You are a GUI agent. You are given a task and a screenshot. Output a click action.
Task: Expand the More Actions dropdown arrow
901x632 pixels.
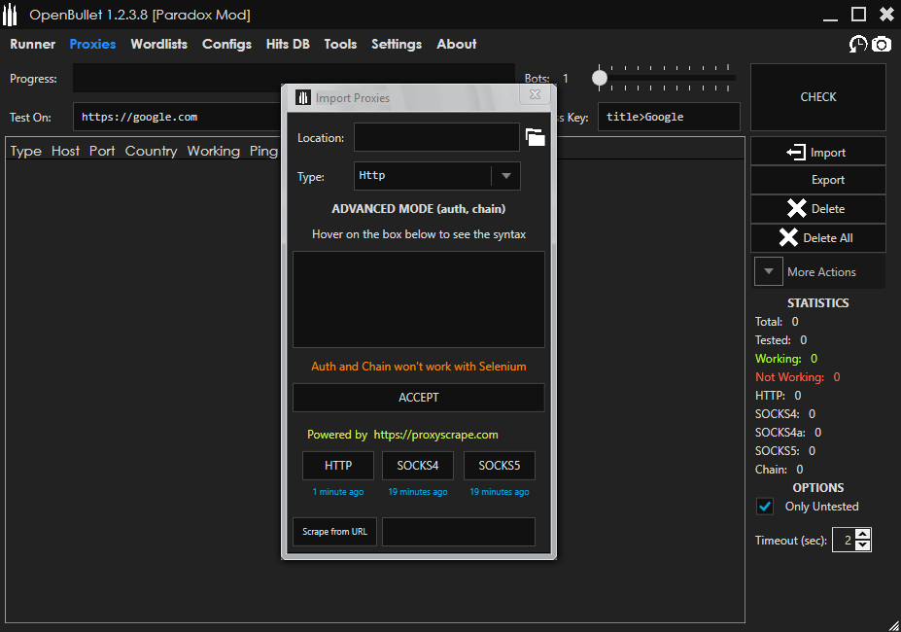[x=768, y=271]
